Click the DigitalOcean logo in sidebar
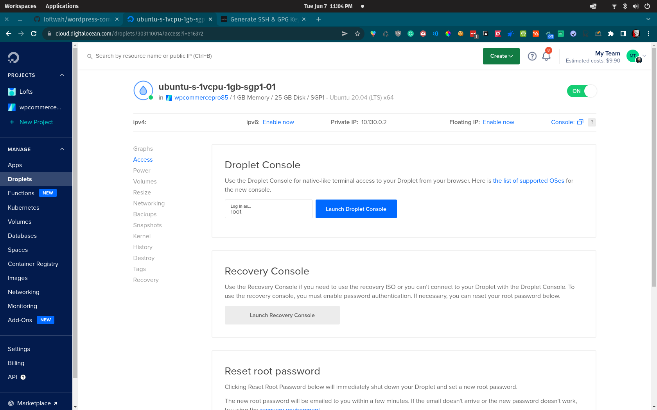657x410 pixels. click(13, 58)
